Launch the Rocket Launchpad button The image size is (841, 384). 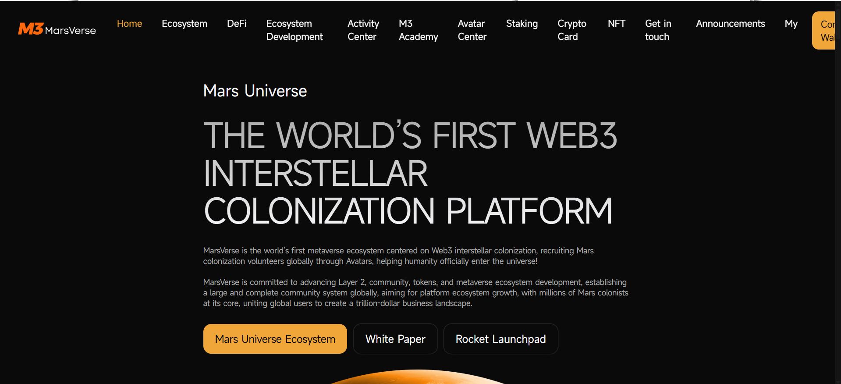pyautogui.click(x=501, y=339)
